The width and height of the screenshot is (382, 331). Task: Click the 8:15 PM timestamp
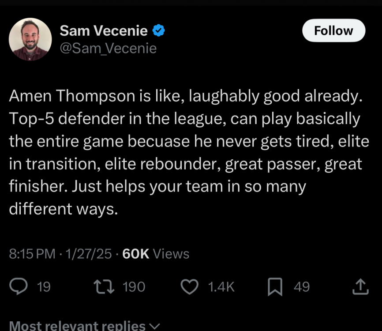32,254
